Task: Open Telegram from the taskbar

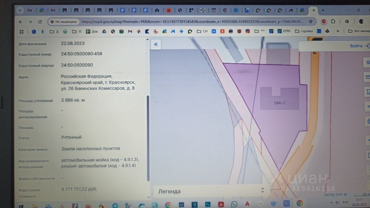Action: point(115,205)
